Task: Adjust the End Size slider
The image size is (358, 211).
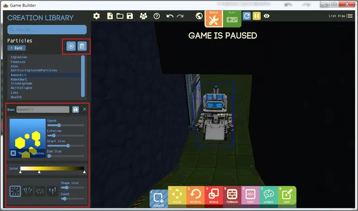Action: pos(66,156)
